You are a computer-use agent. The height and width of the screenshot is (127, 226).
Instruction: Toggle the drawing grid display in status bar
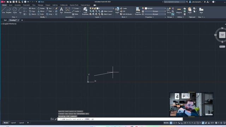pyautogui.click(x=171, y=123)
